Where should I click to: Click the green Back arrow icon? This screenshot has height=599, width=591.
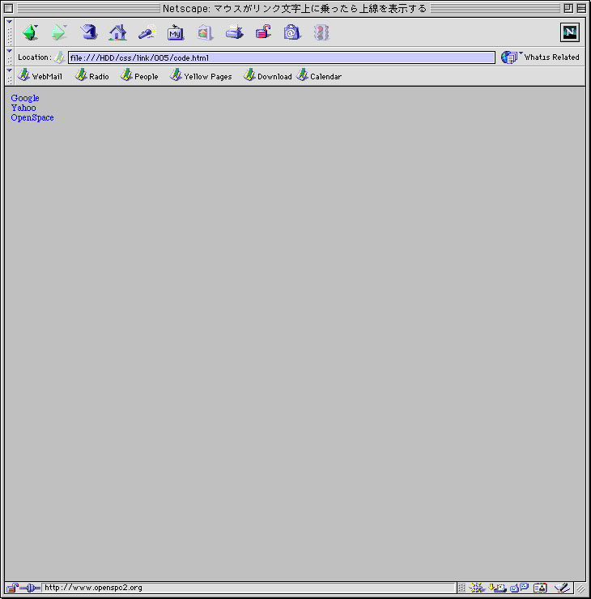(x=30, y=32)
